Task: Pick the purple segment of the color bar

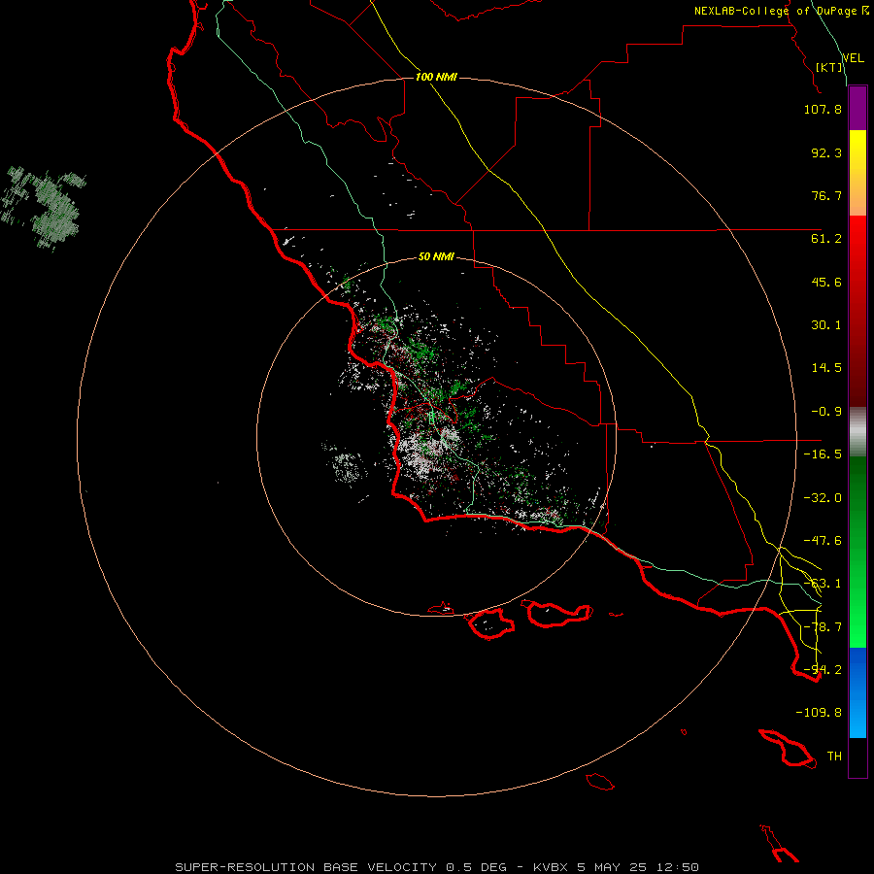Action: (x=857, y=108)
